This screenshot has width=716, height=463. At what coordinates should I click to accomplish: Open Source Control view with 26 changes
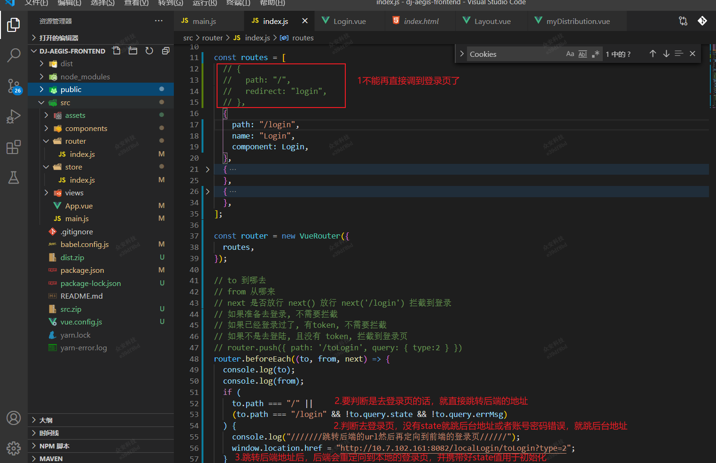pos(14,86)
